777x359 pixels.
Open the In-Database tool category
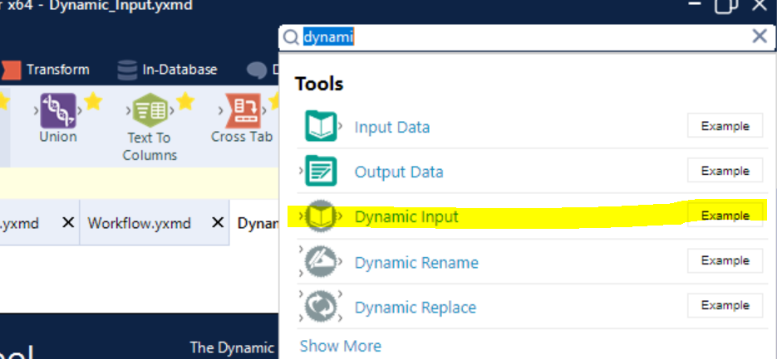click(x=168, y=70)
